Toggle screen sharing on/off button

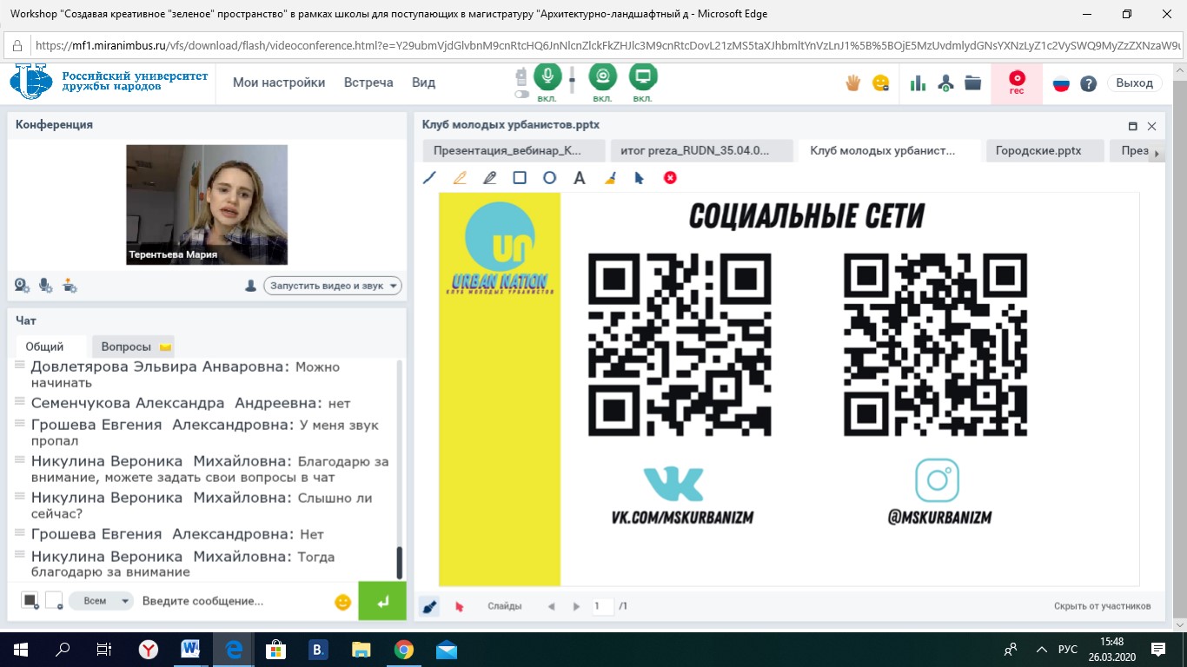[643, 77]
